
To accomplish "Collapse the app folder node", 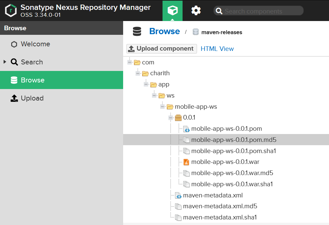I will click(x=146, y=85).
